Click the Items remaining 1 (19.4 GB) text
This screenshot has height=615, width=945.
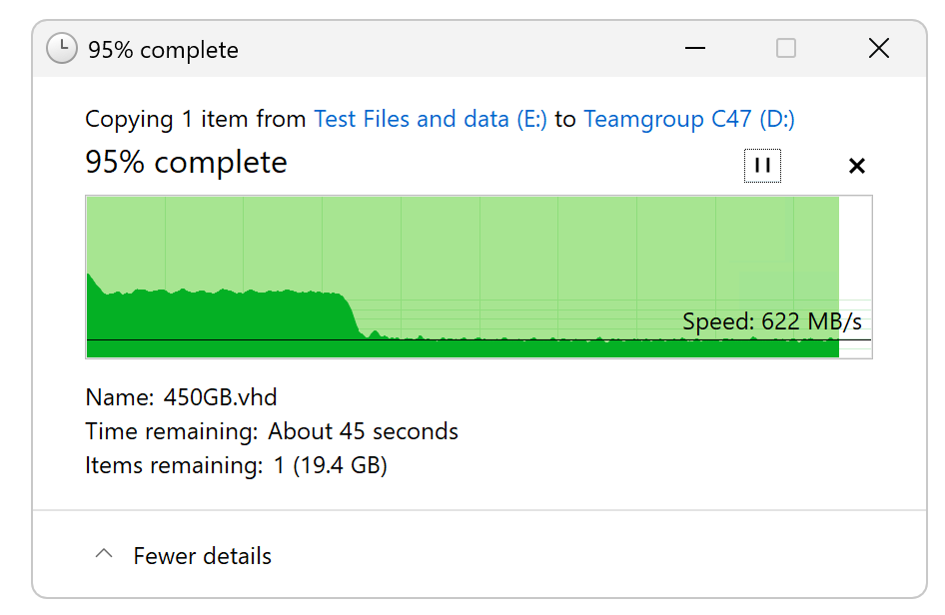pyautogui.click(x=236, y=465)
